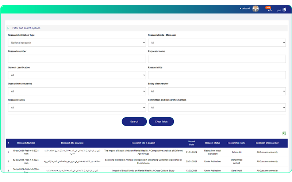Screen dimensions: 292x182
Task: Open the General classification dropdown
Action: pyautogui.click(x=77, y=75)
